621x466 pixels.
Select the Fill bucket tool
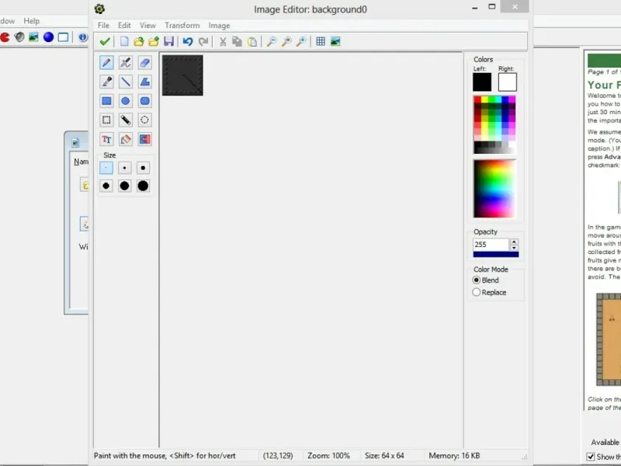(126, 139)
